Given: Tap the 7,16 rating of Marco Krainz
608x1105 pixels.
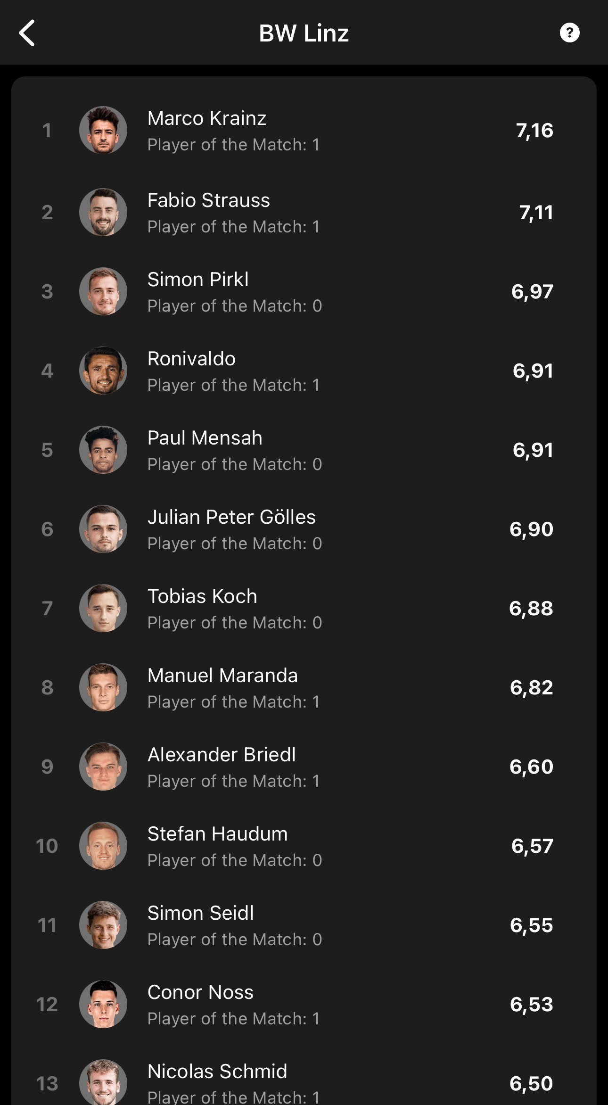Looking at the screenshot, I should click(534, 131).
